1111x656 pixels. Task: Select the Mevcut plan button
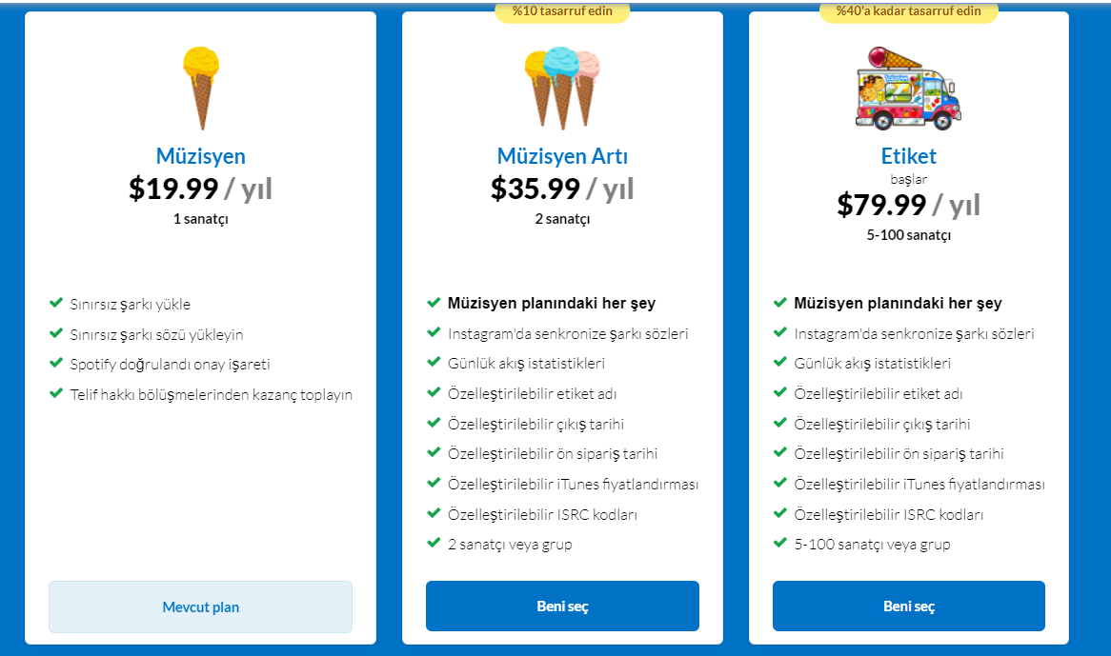pos(200,606)
